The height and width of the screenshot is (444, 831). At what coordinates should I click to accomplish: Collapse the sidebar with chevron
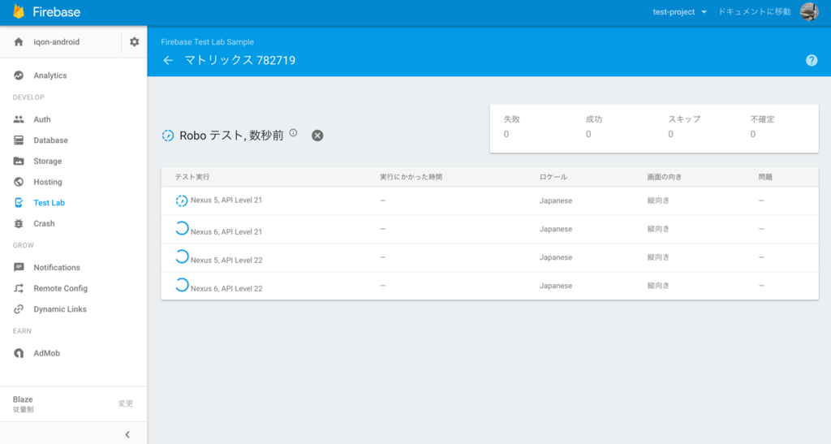[x=127, y=434]
